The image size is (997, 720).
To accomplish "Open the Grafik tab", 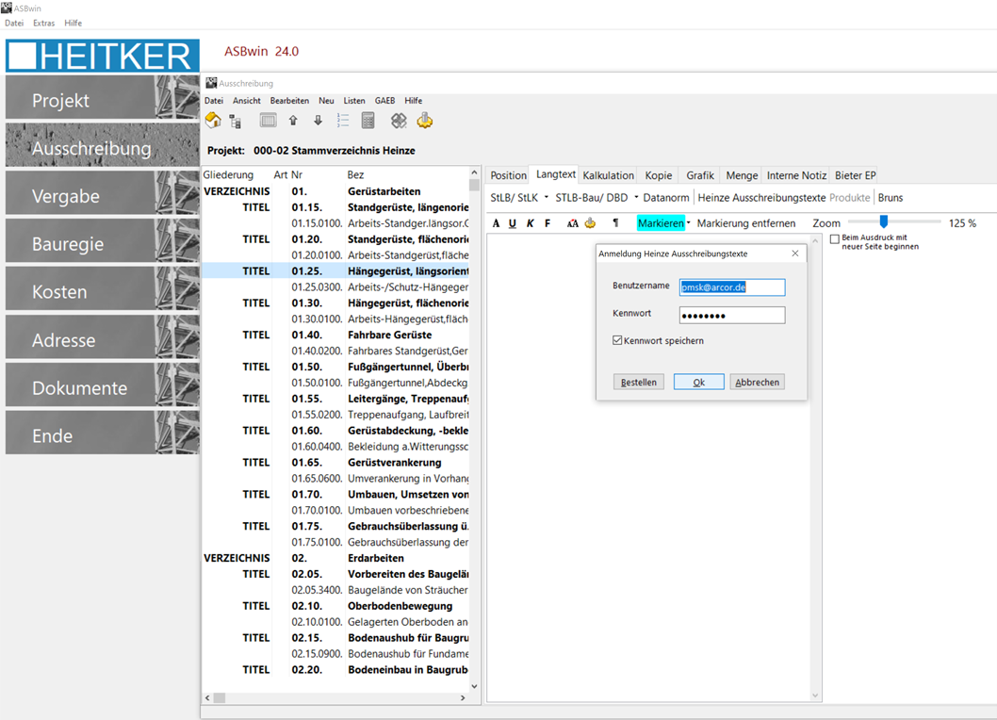I will pos(700,175).
